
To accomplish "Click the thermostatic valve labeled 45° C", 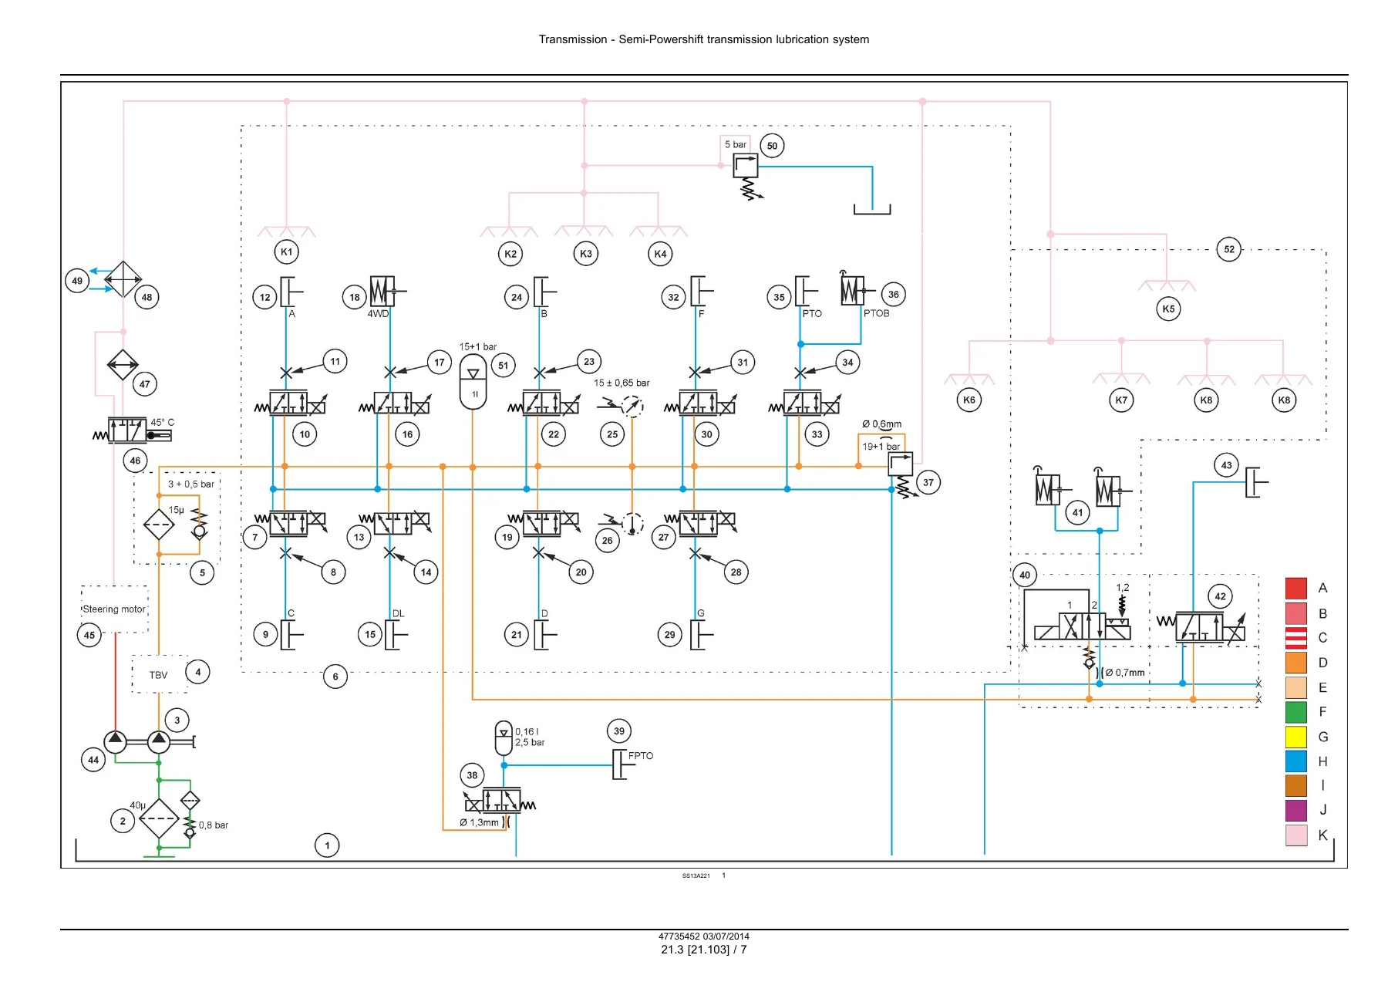I will [x=131, y=431].
